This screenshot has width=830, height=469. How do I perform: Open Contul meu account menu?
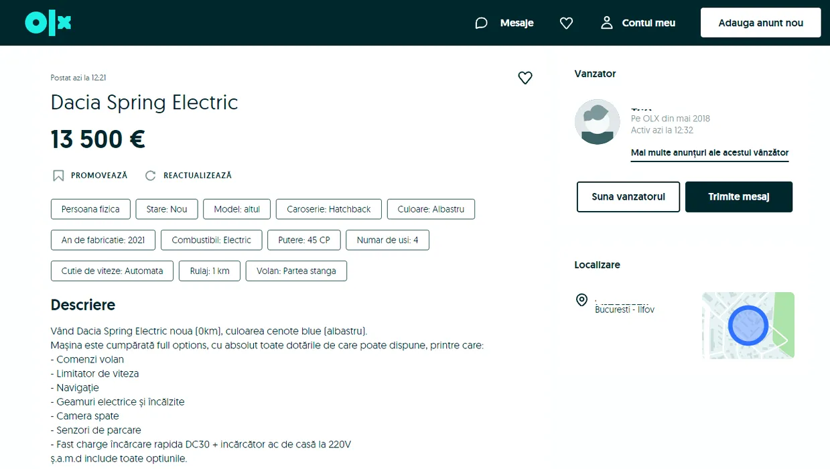(x=648, y=23)
